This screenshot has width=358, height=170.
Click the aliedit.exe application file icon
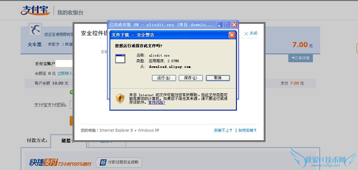[120, 58]
